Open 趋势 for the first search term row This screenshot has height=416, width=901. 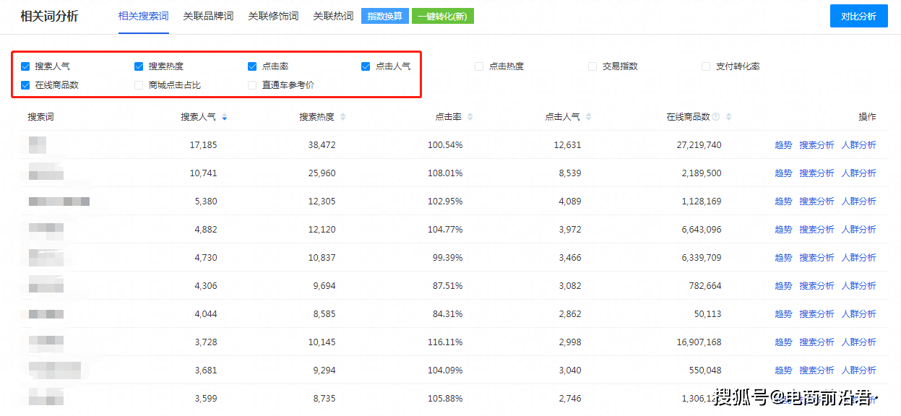783,144
